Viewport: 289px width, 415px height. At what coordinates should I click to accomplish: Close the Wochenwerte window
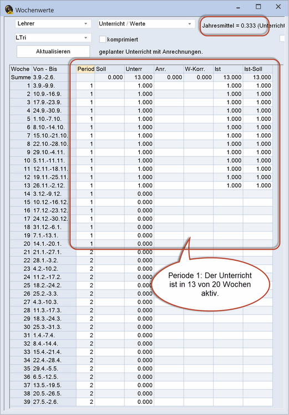(278, 7)
